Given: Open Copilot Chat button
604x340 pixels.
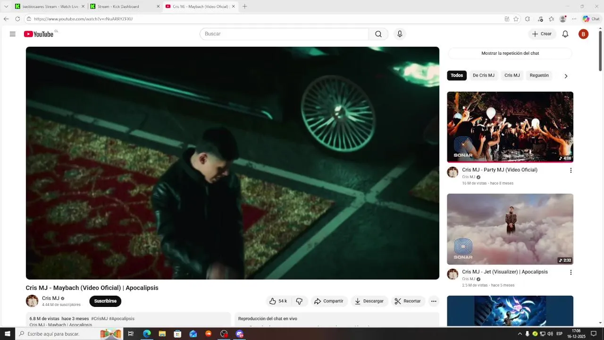Looking at the screenshot, I should click(591, 19).
